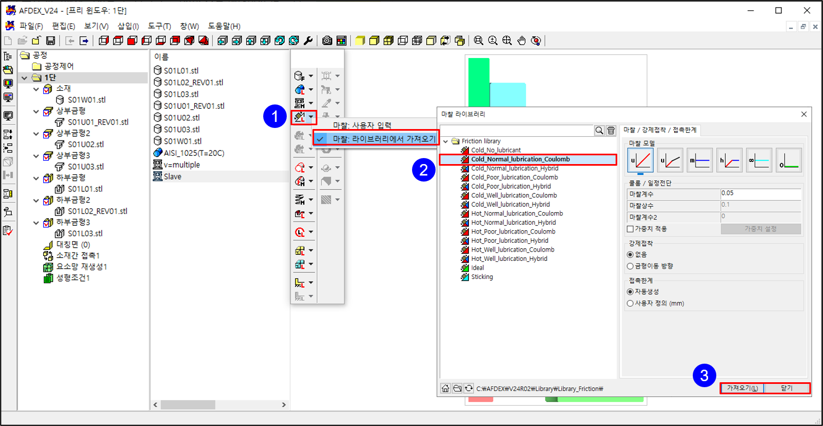This screenshot has width=823, height=426.
Task: Open the 도구(T) menu
Action: tap(160, 26)
